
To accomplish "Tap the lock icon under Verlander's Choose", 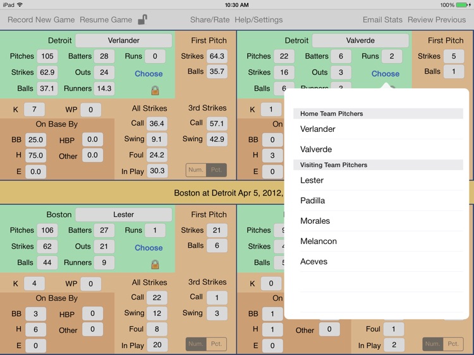I will [155, 90].
